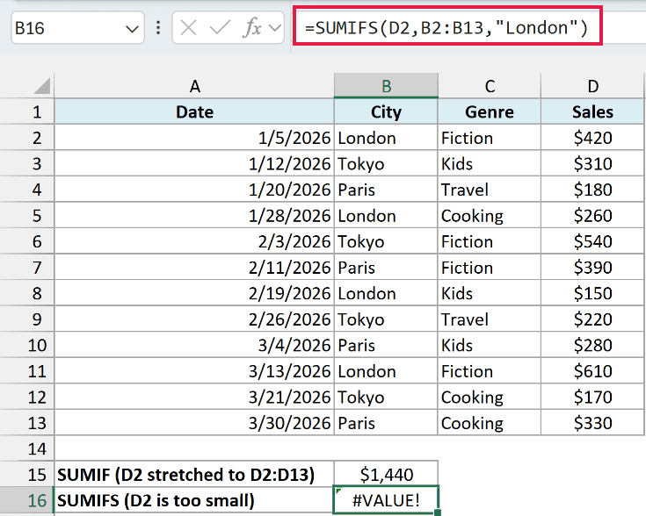Select the $170 sales cell
The height and width of the screenshot is (516, 646).
tap(592, 397)
